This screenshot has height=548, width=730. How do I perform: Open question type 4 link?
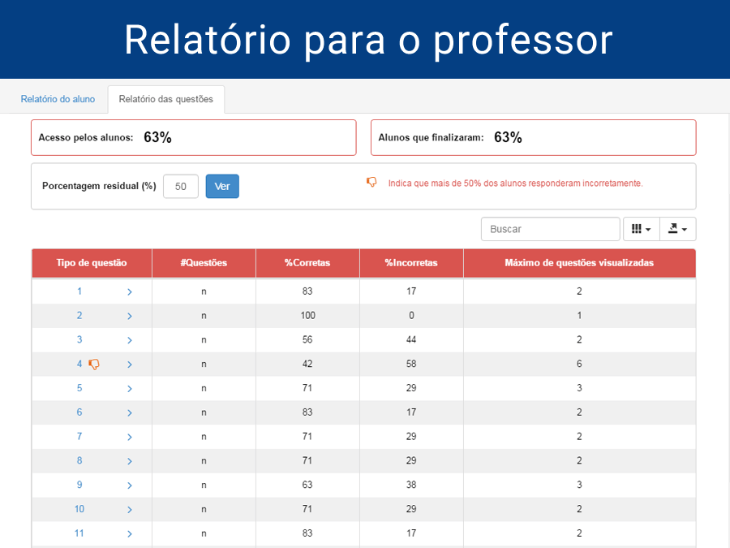[79, 364]
